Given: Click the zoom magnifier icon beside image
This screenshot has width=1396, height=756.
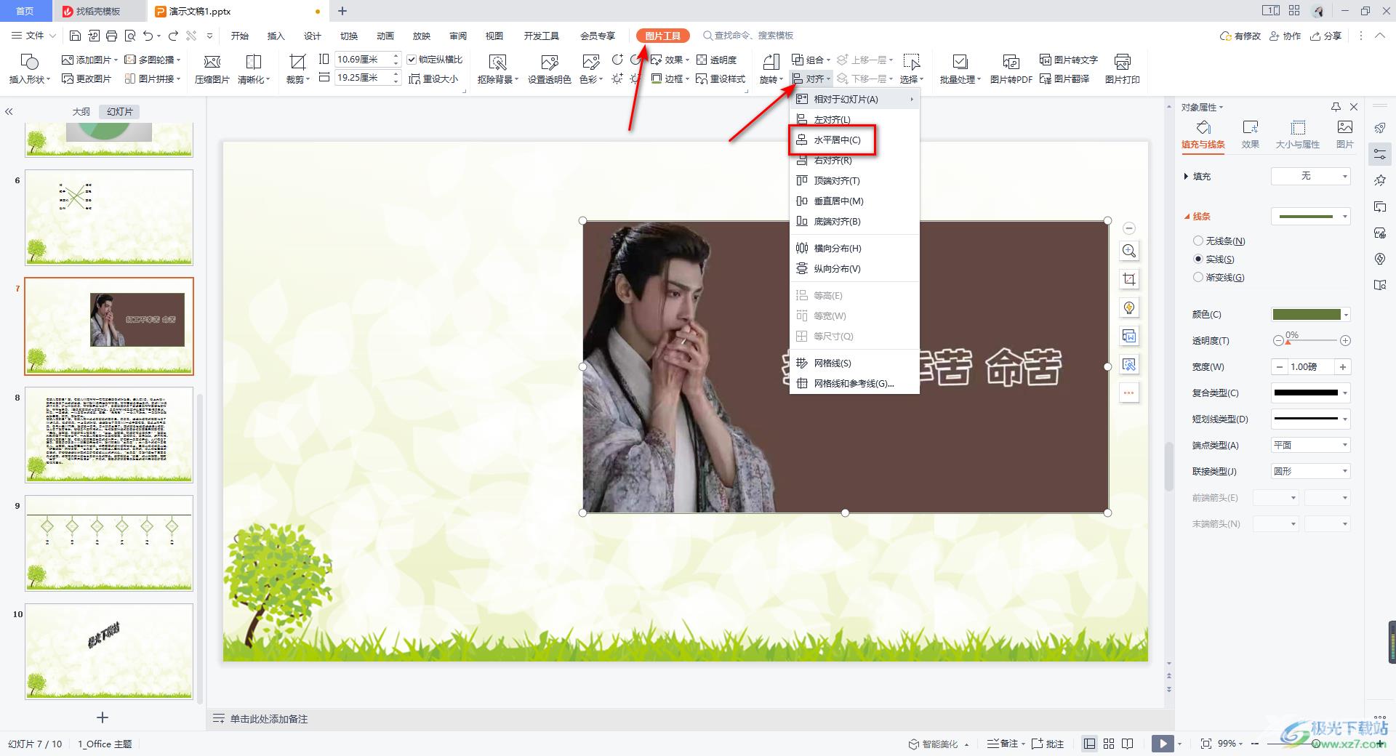Looking at the screenshot, I should pos(1129,251).
